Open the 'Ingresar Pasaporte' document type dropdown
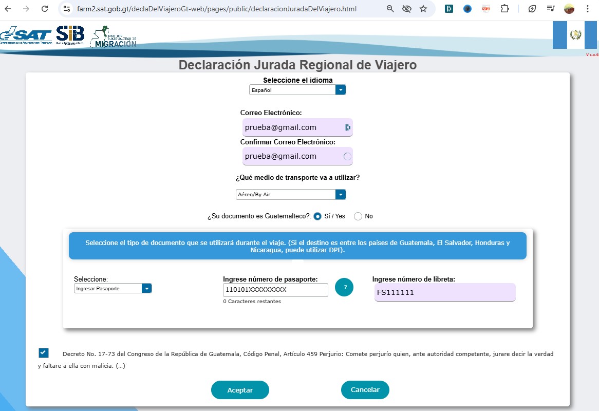The width and height of the screenshot is (599, 411). coord(113,289)
